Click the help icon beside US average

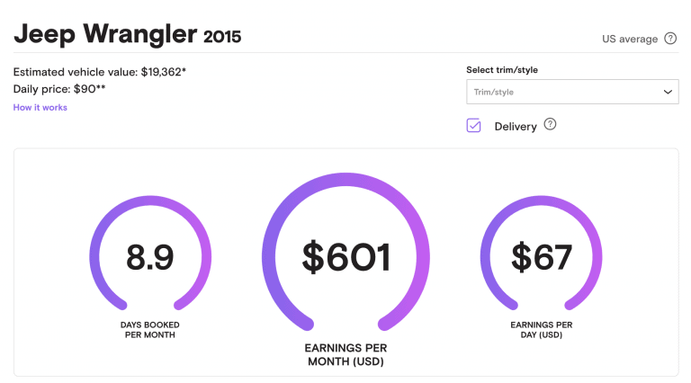(670, 39)
